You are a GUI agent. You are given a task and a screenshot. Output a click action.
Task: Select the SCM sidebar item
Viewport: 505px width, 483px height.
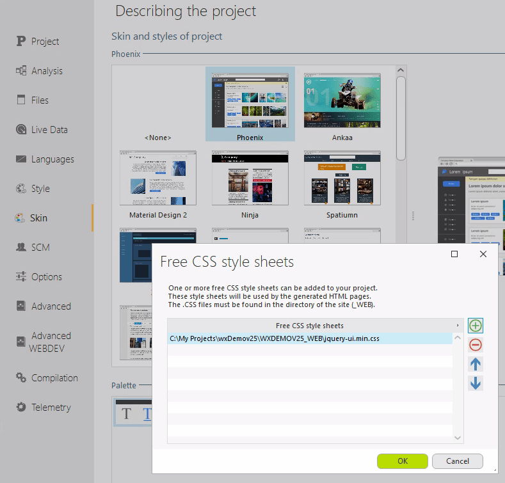(x=40, y=248)
